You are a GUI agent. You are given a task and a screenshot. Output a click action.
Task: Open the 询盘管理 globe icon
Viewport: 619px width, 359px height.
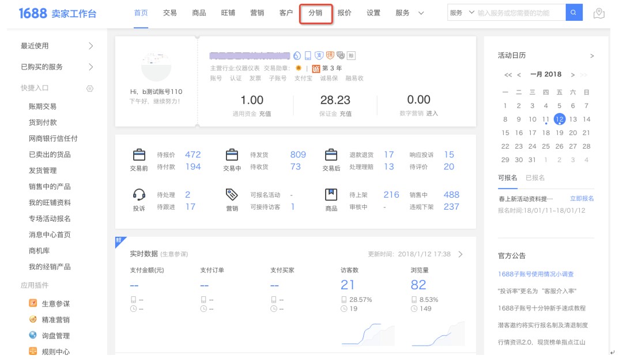(x=33, y=335)
